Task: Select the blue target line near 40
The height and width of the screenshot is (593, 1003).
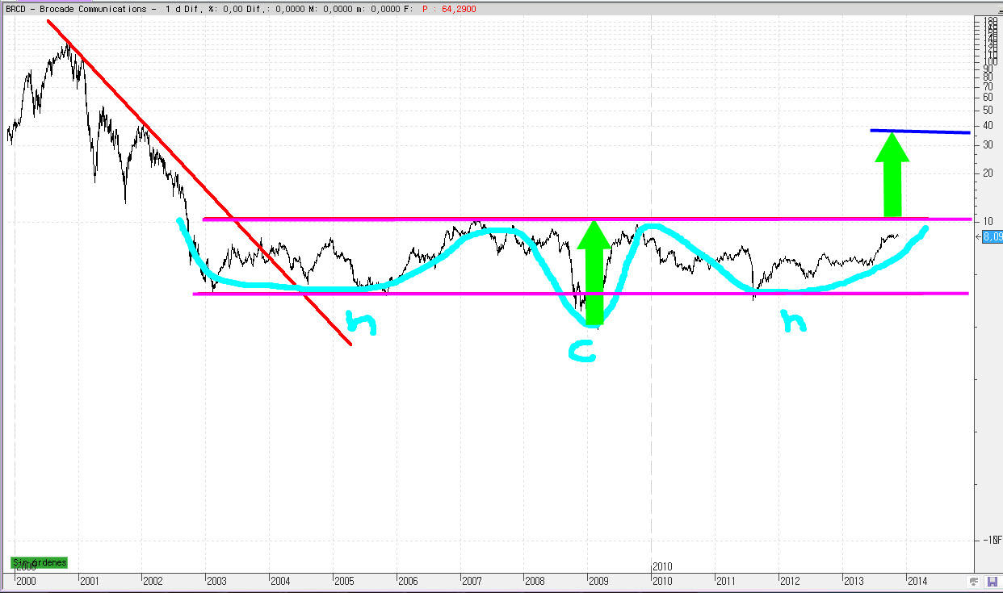Action: (921, 132)
